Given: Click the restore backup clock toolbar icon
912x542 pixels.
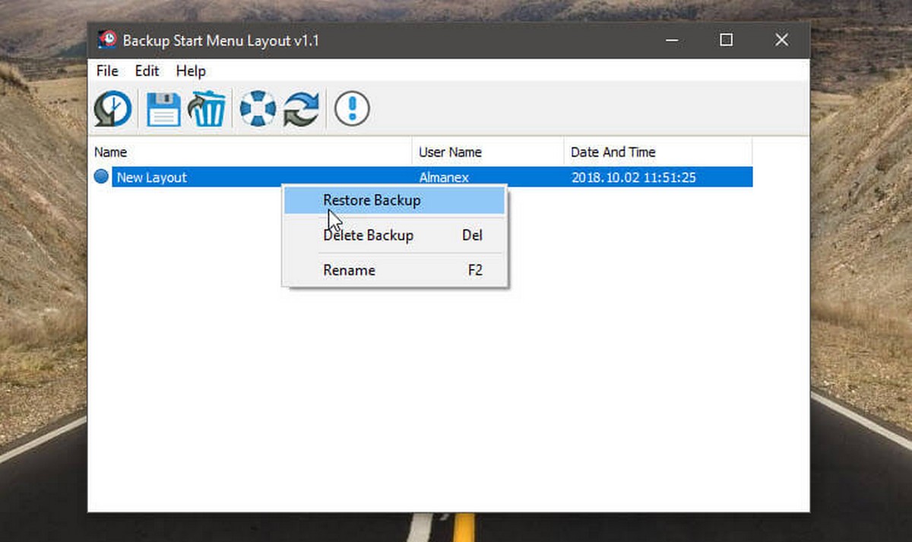Looking at the screenshot, I should 113,109.
